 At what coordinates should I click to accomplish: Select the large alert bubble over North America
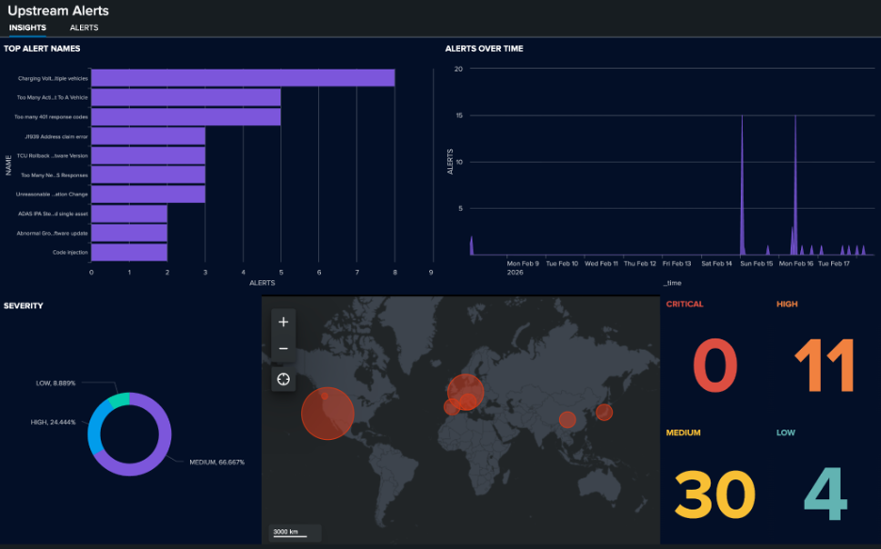pyautogui.click(x=328, y=414)
